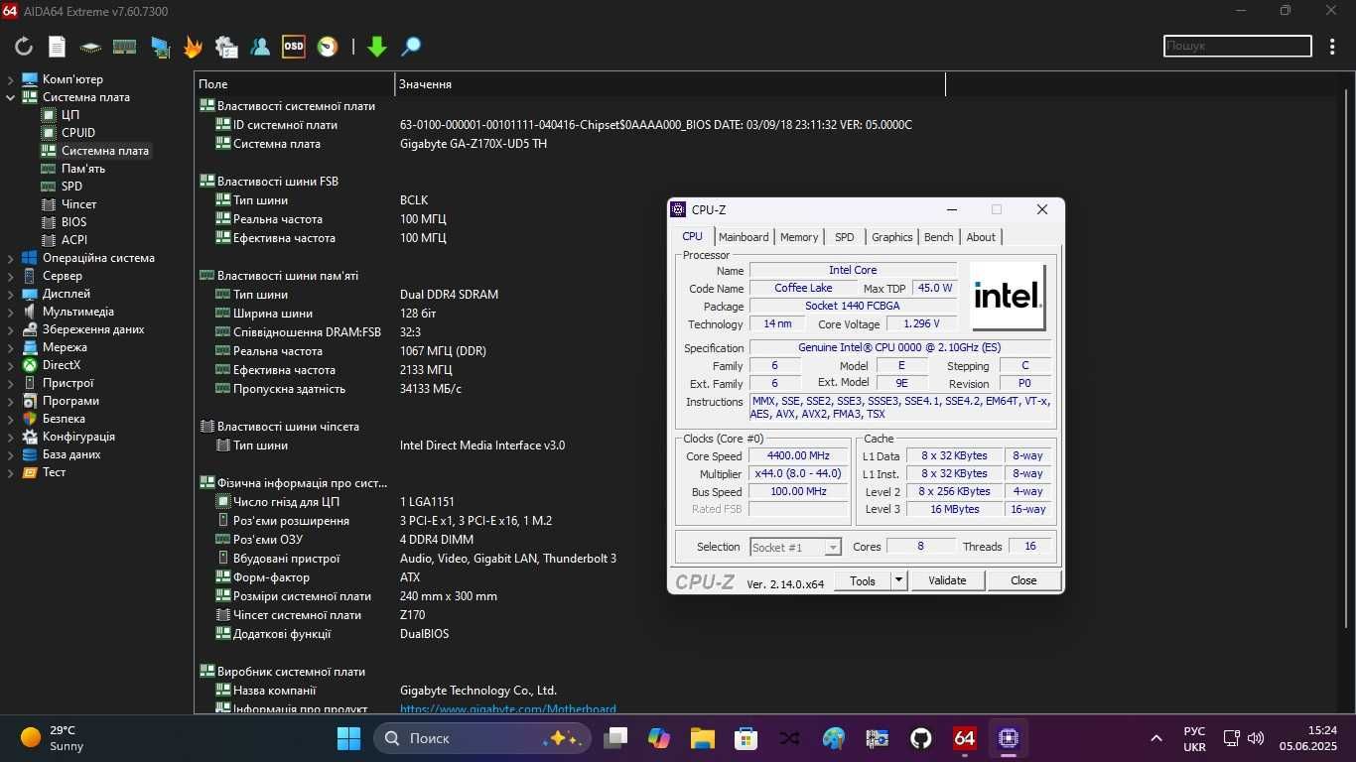
Task: Open the sensor gauge toolbar icon
Action: 328,46
